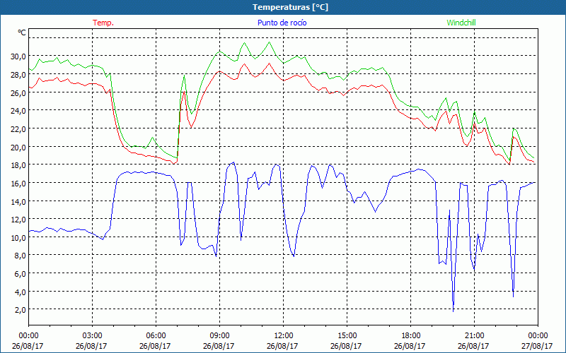Click the 03:00 time axis label
This screenshot has height=353, width=566.
click(x=93, y=336)
